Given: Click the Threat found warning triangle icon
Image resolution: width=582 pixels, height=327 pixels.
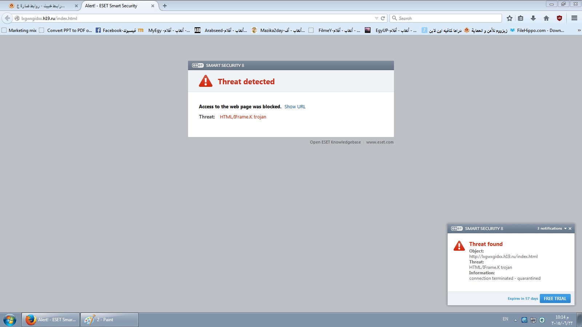Looking at the screenshot, I should (x=459, y=246).
